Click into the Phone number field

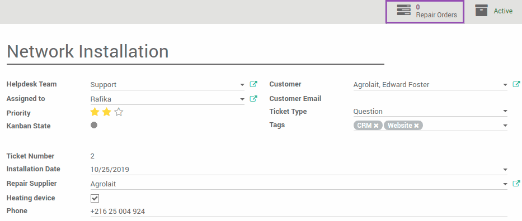point(299,212)
